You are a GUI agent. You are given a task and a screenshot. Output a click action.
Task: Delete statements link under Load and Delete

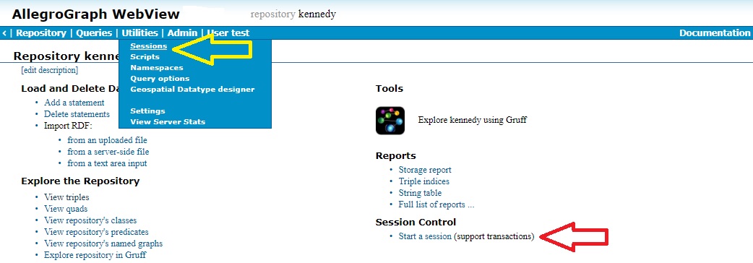(x=77, y=114)
